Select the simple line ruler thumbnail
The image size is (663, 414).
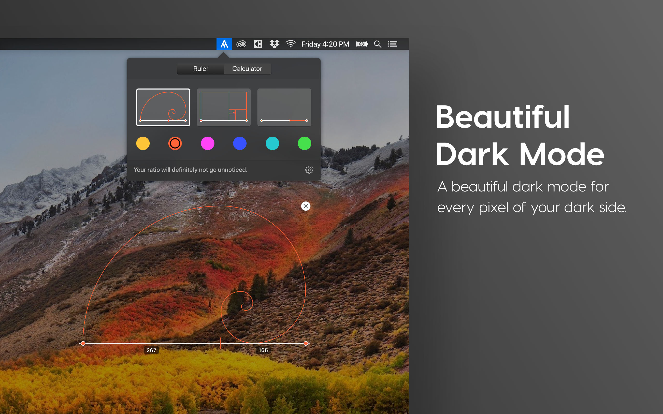(x=284, y=107)
